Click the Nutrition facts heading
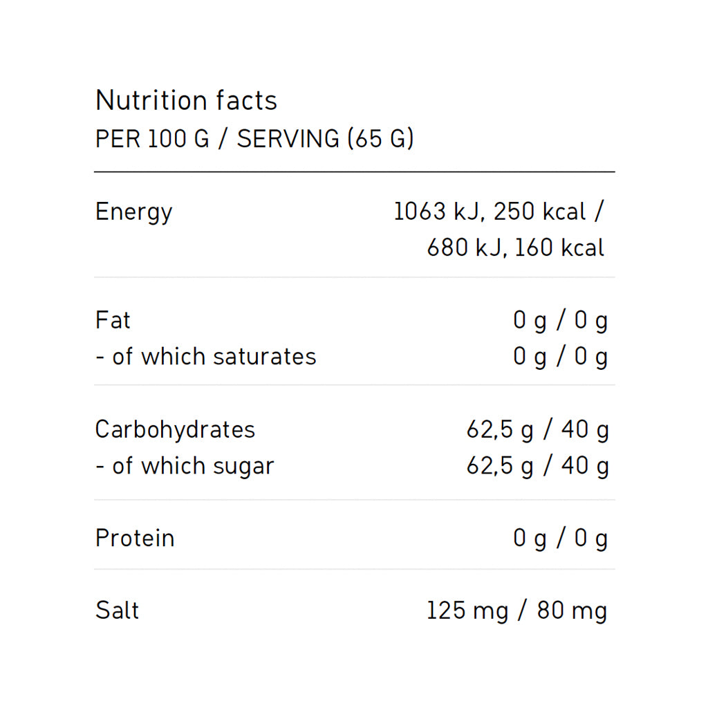 186,101
